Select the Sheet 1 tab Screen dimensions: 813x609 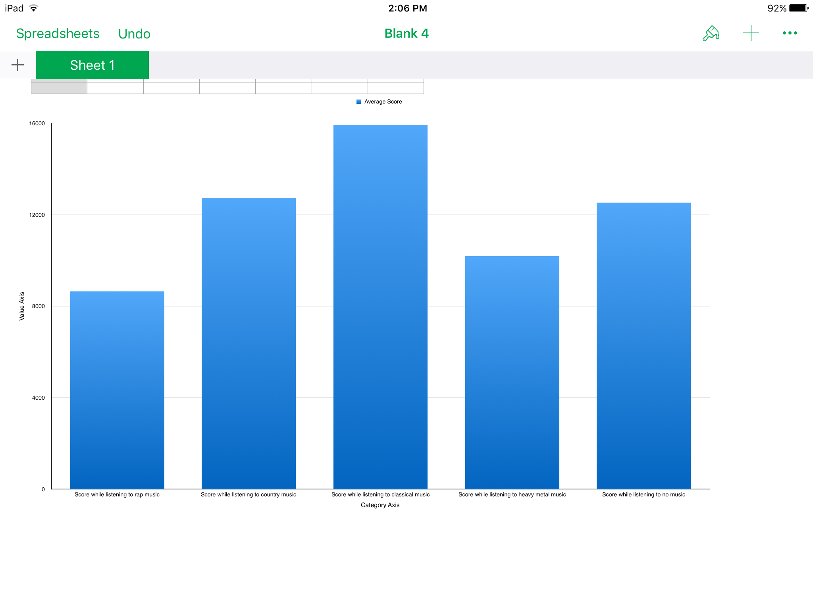point(92,65)
